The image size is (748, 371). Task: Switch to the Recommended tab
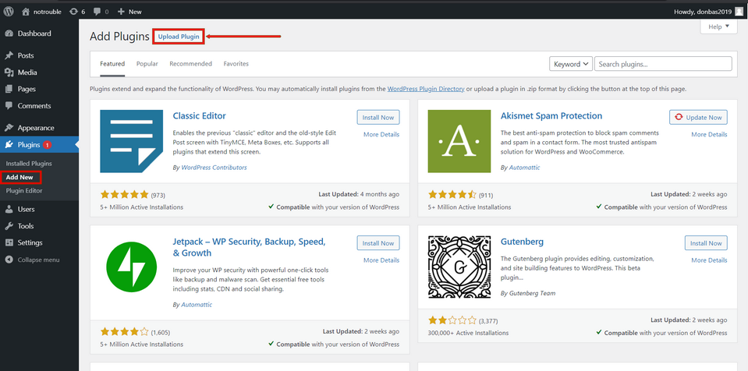point(190,64)
